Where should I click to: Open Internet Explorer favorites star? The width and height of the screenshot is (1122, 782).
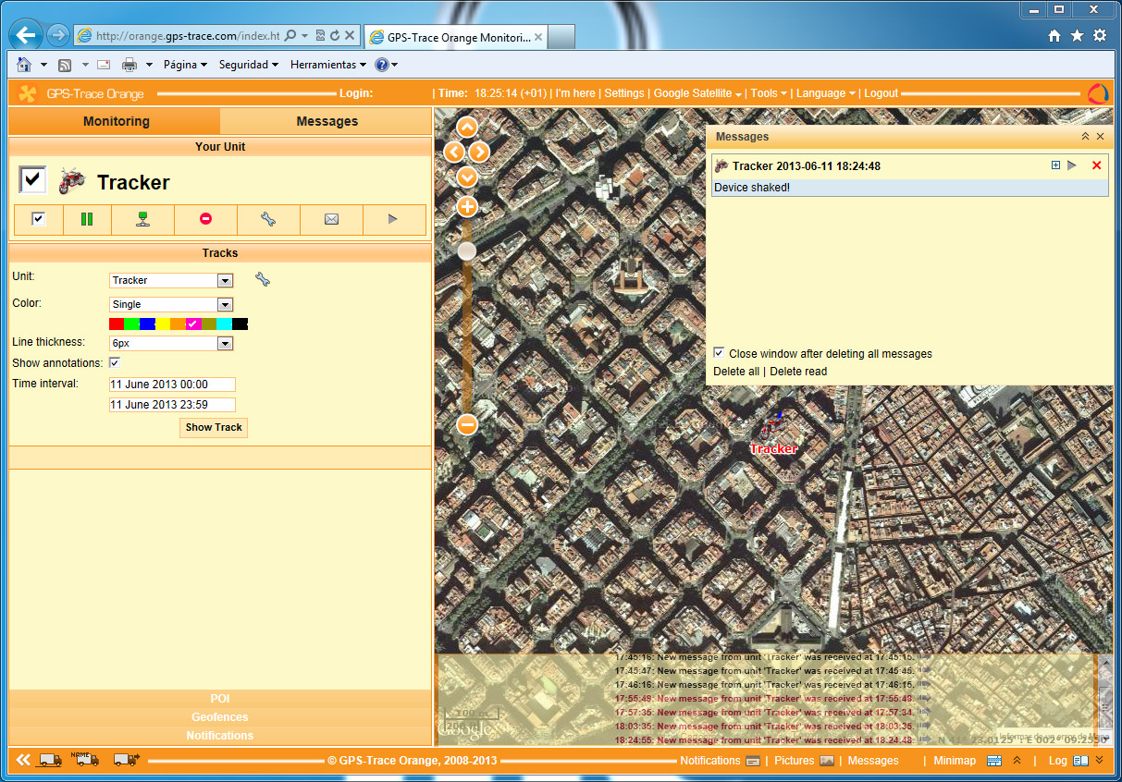point(1077,35)
